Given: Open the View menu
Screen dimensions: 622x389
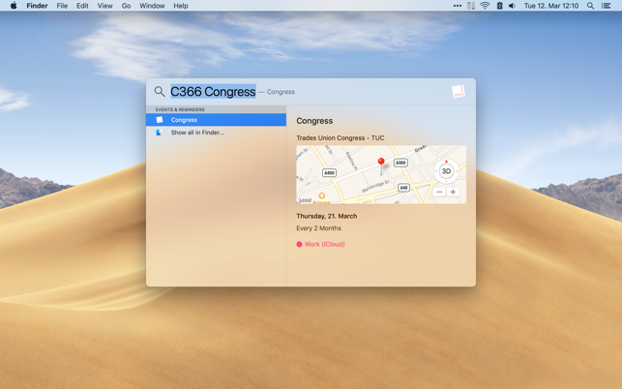Looking at the screenshot, I should click(104, 6).
